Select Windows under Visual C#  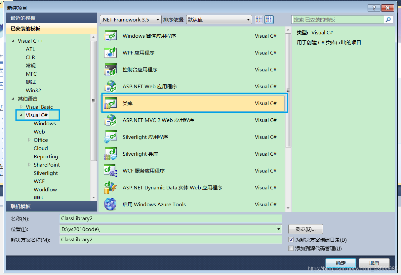click(45, 123)
